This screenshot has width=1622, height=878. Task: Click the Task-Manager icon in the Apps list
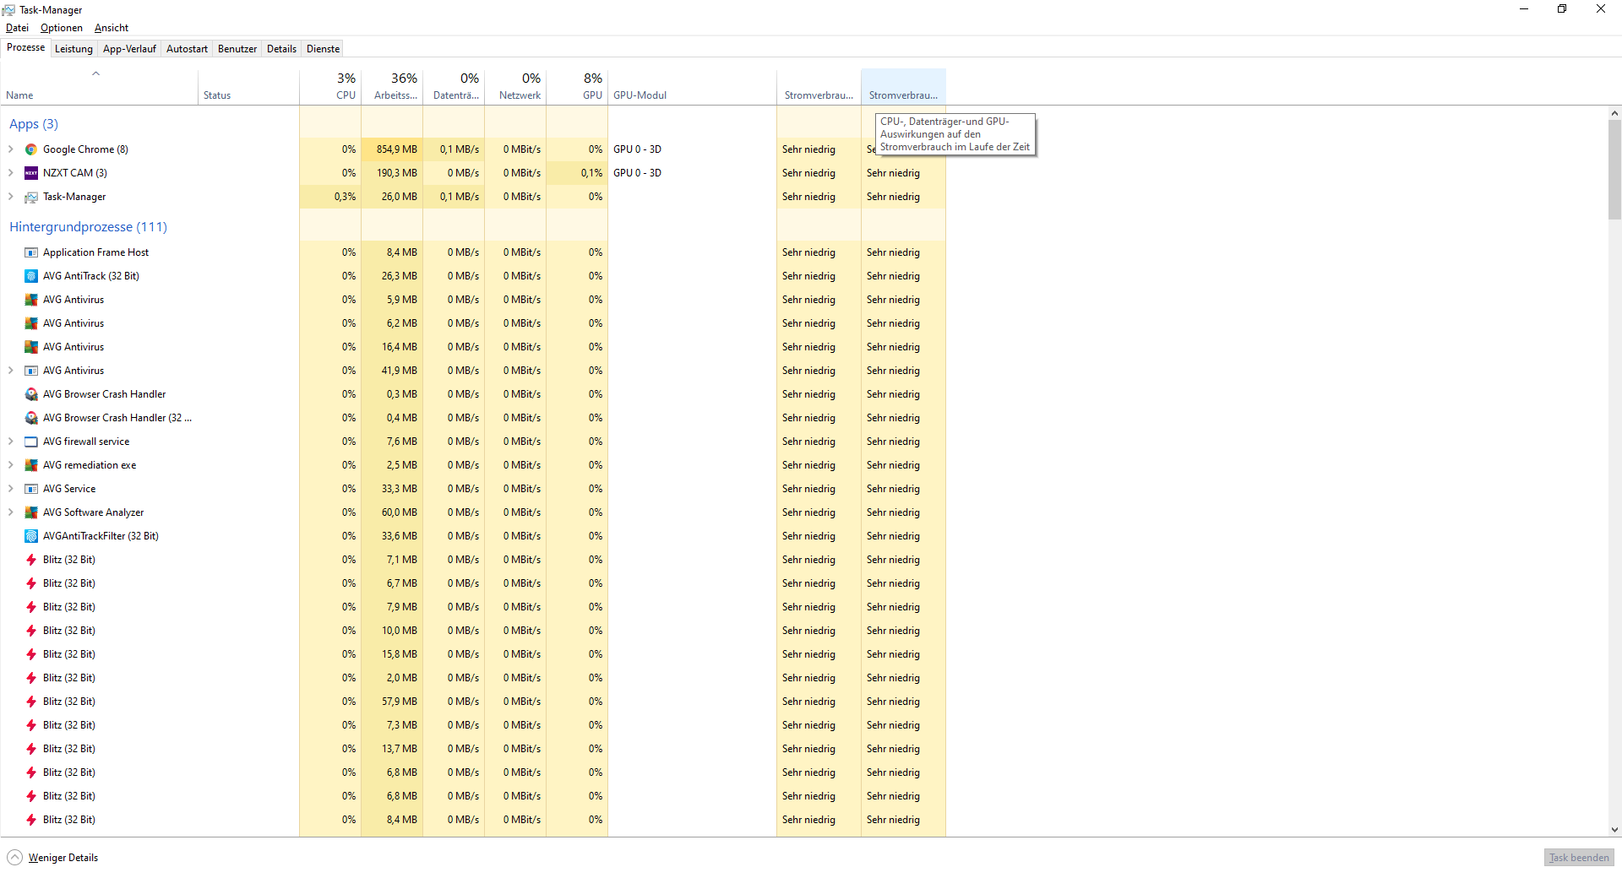click(x=31, y=197)
